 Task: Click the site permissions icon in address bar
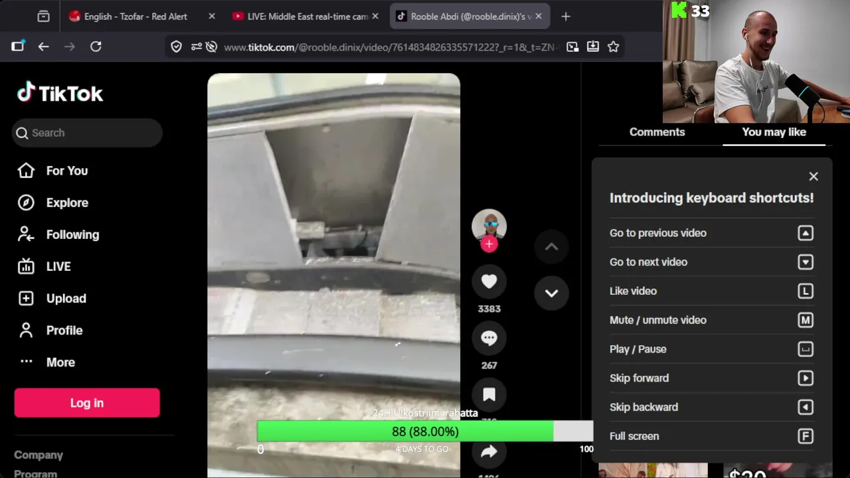click(196, 46)
